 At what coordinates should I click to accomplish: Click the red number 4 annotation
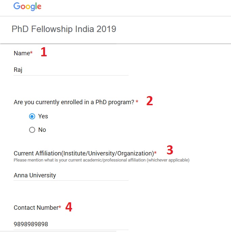click(x=69, y=207)
